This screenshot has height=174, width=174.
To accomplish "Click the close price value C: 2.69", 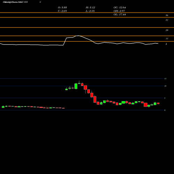I will coord(62,11).
